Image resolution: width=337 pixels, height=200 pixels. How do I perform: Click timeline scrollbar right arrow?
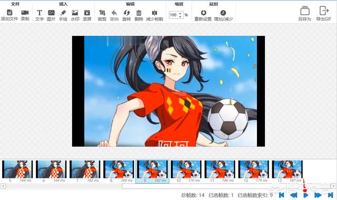[x=333, y=186]
